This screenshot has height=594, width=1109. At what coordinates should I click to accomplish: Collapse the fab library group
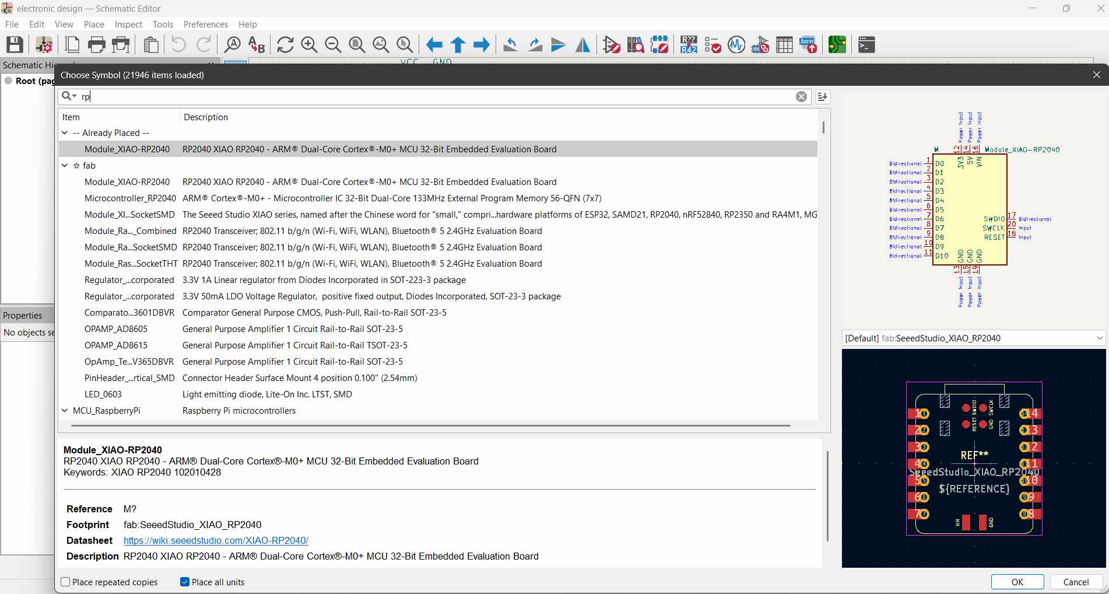coord(65,166)
